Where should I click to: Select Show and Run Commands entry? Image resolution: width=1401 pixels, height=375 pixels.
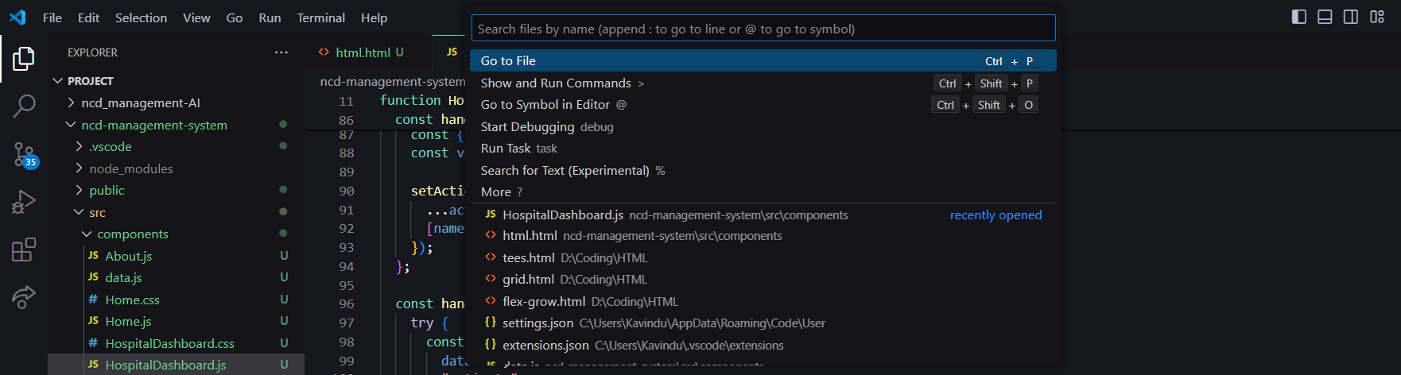763,83
